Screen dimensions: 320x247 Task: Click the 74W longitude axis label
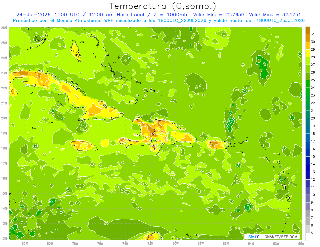pos(125,243)
